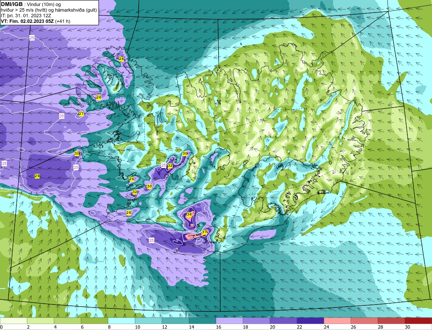
Task: Choose the 14–16 m/s dark teal legend swatch
Action: [x=203, y=321]
